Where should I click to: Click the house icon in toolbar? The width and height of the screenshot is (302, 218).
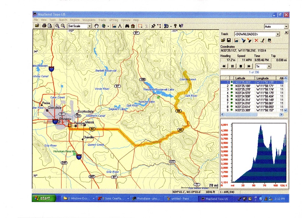coord(133,26)
